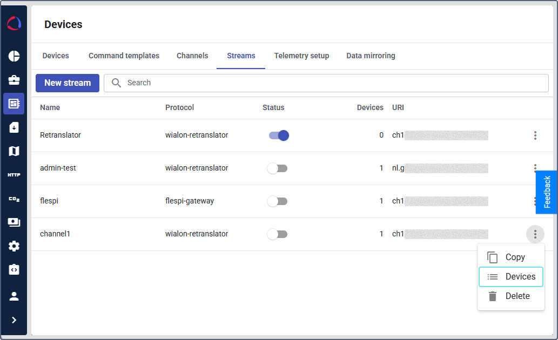The image size is (558, 340).
Task: Open the Retranslator row three-dot menu
Action: coord(535,135)
